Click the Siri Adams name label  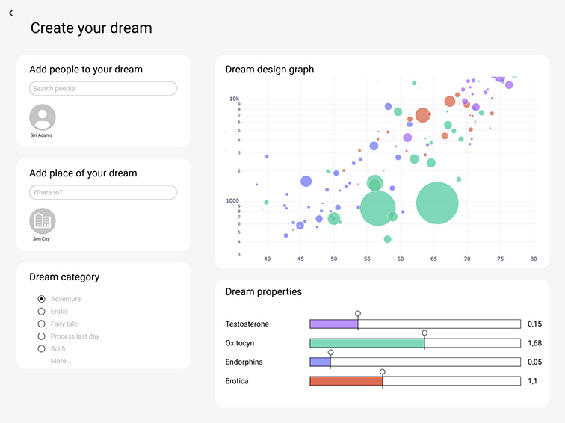(42, 135)
